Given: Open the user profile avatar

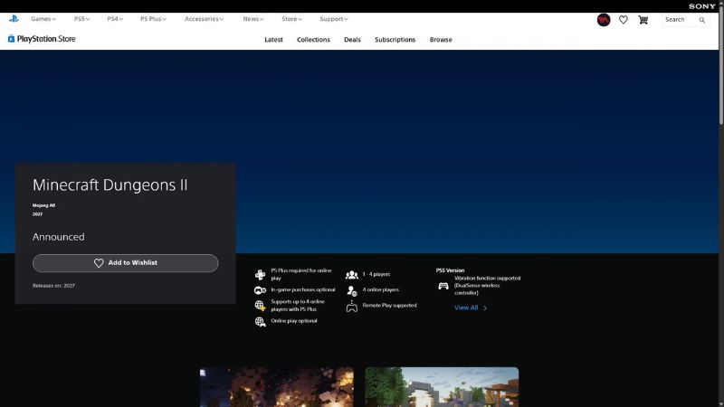Looking at the screenshot, I should [x=604, y=20].
